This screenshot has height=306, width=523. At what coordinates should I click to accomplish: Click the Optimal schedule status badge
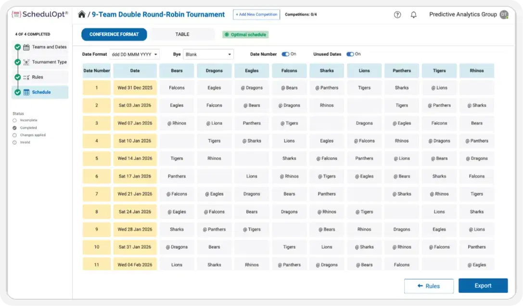245,34
